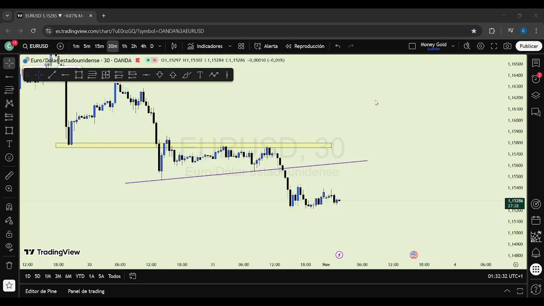Pick the rectangle tool in floating toolbar
Screen dimensions: 544x306
coord(79,75)
